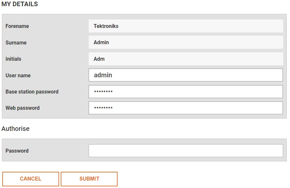The width and height of the screenshot is (290, 188).
Task: Click the MY DETAILS heading
Action: pyautogui.click(x=19, y=4)
